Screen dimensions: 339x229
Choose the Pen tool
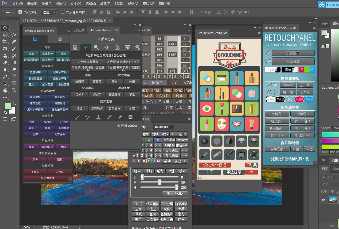pyautogui.click(x=5, y=76)
